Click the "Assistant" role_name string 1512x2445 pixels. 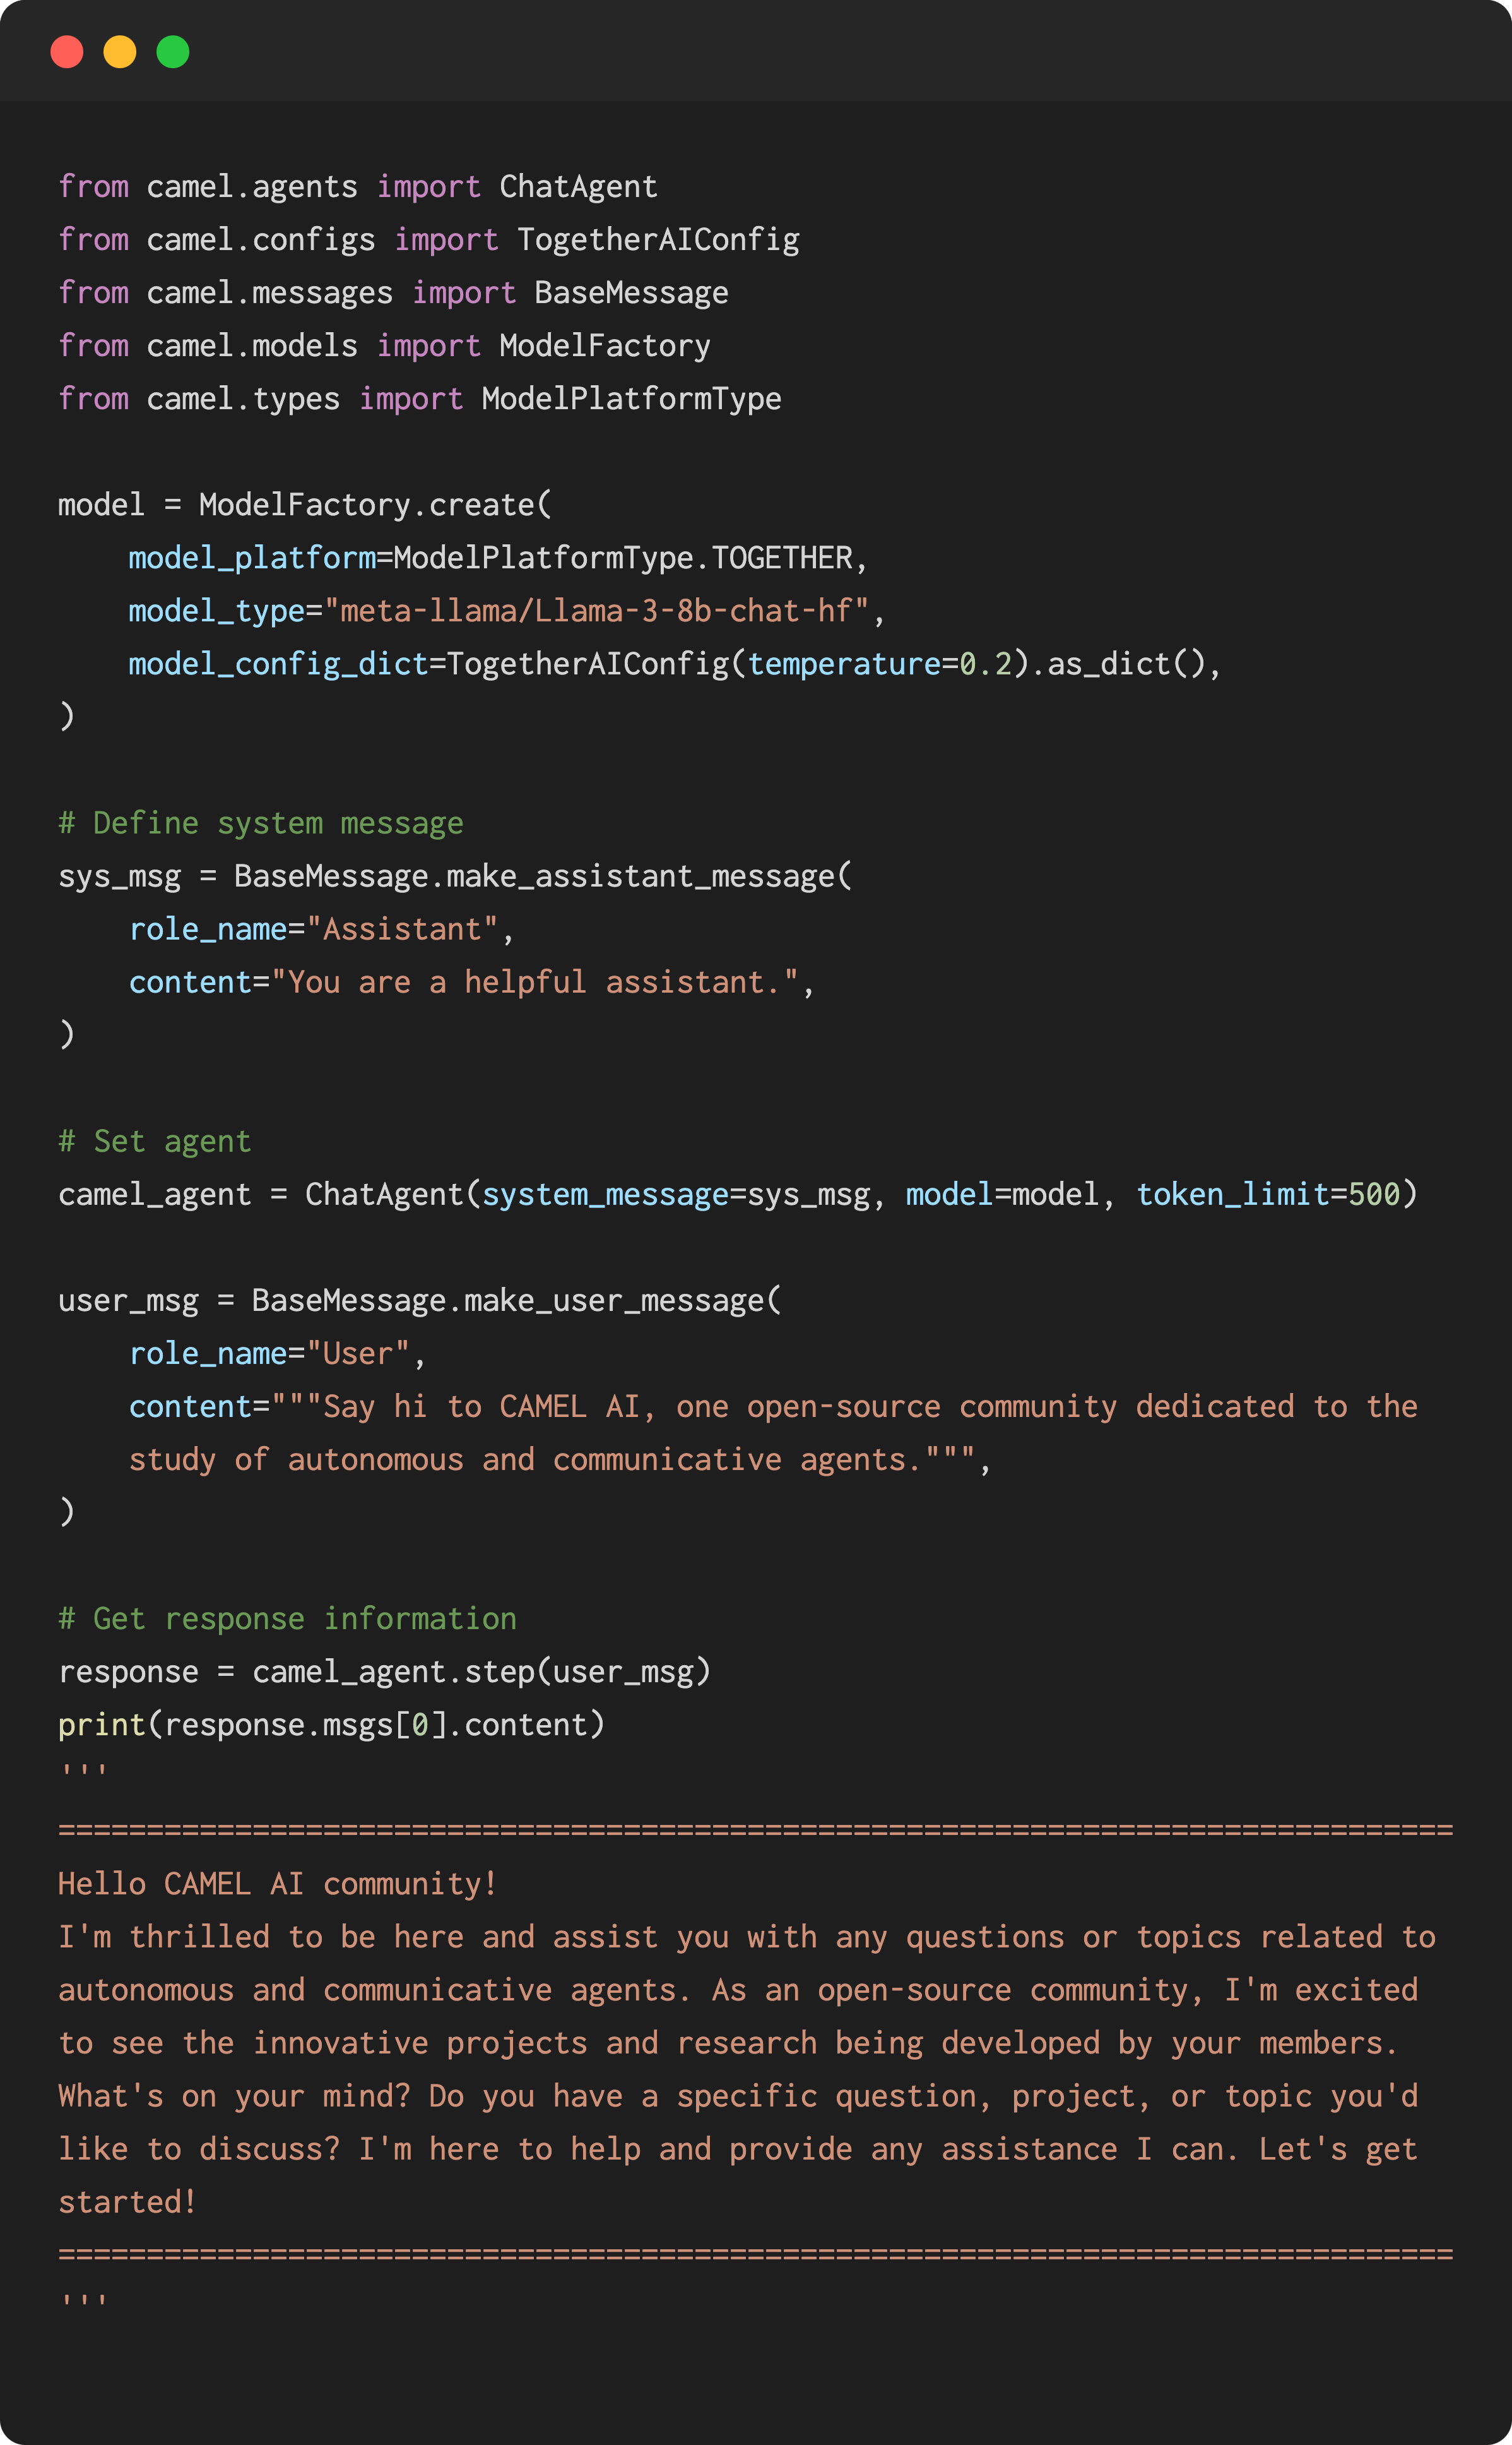[x=402, y=930]
